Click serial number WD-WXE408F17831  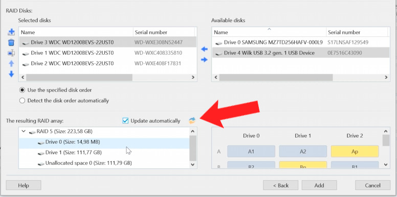[x=158, y=63]
